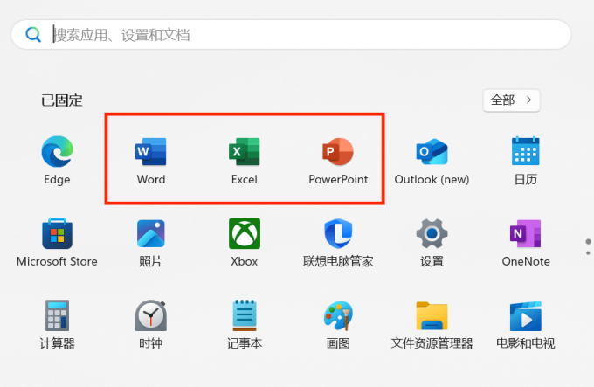Focus the 搜索应用、设置和文档 search box
The width and height of the screenshot is (594, 387).
pyautogui.click(x=291, y=34)
